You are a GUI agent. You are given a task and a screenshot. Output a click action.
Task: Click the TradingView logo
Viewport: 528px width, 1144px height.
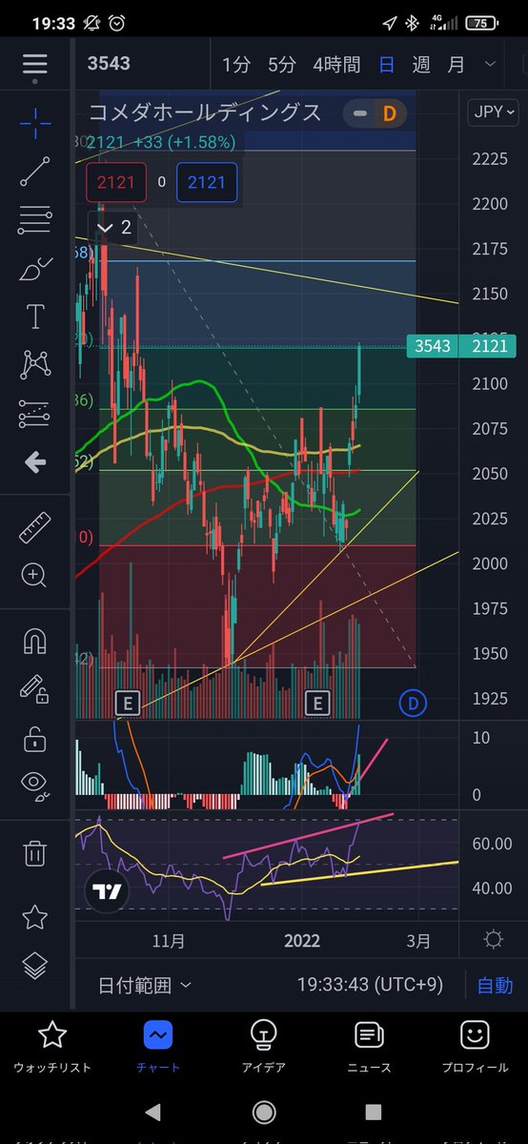[x=106, y=892]
